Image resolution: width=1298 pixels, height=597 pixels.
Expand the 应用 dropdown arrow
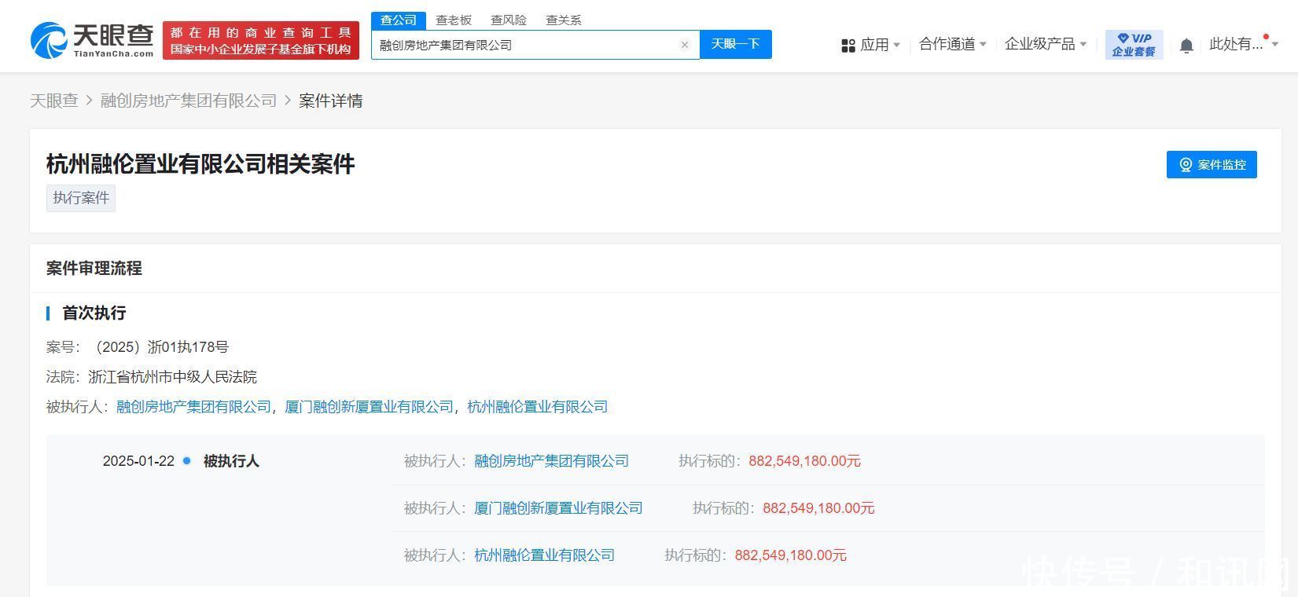(x=896, y=46)
